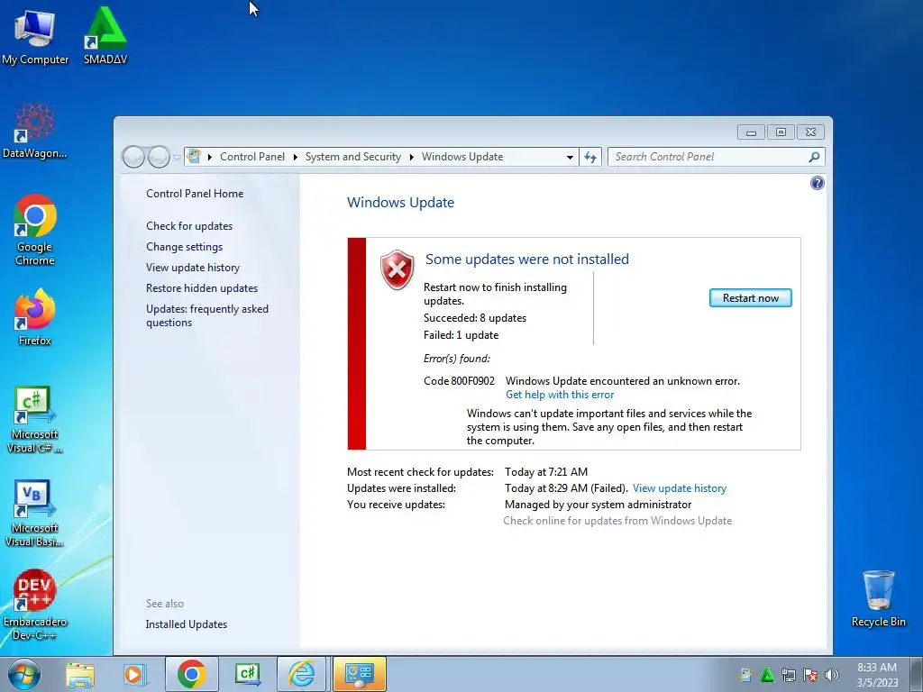Open the address bar history dropdown
This screenshot has width=923, height=692.
pos(570,157)
